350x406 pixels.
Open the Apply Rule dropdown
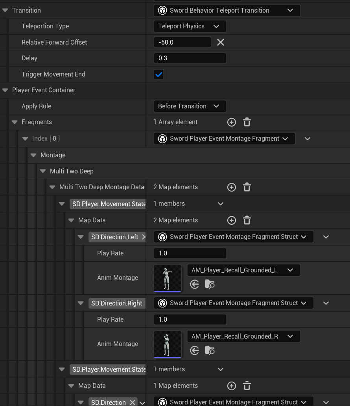pyautogui.click(x=190, y=106)
